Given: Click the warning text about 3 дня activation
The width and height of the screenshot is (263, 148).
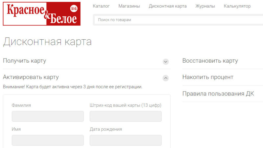Looking at the screenshot, I should pos(73,87).
